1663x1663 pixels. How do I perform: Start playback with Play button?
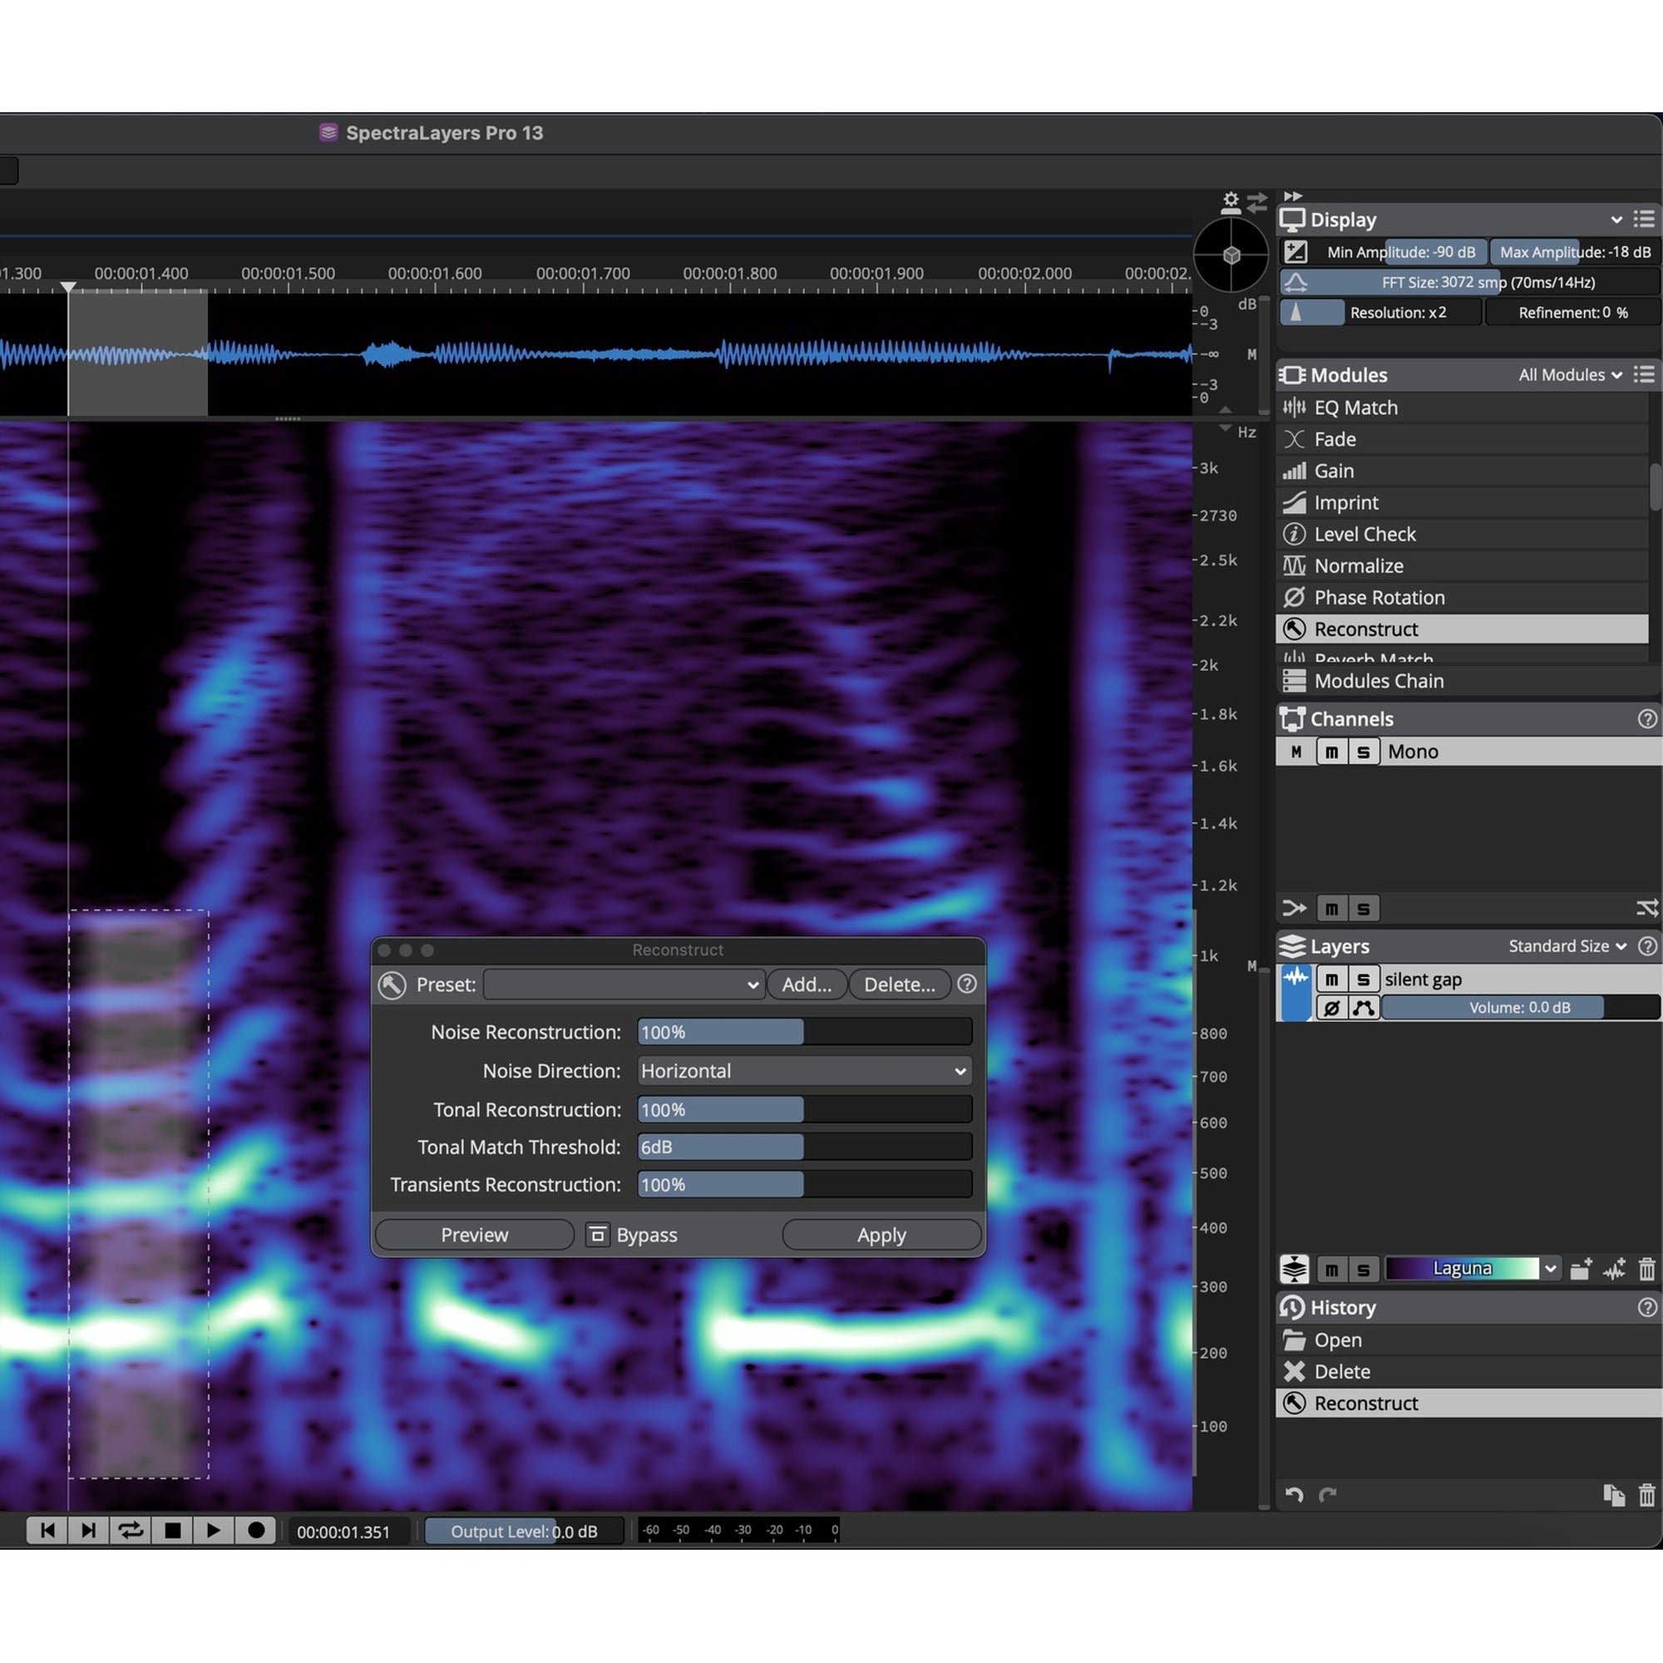(x=214, y=1531)
